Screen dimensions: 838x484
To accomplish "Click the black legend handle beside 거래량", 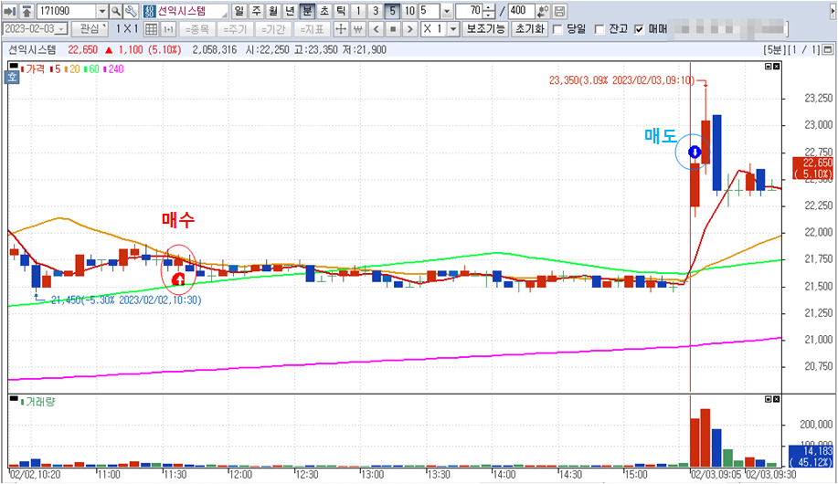I will [x=14, y=398].
